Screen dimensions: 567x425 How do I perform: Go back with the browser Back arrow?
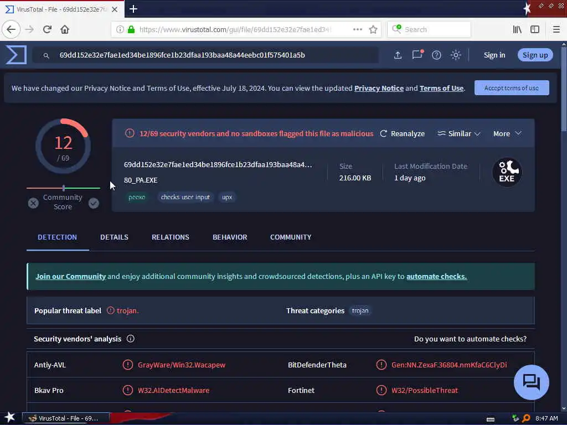point(11,29)
